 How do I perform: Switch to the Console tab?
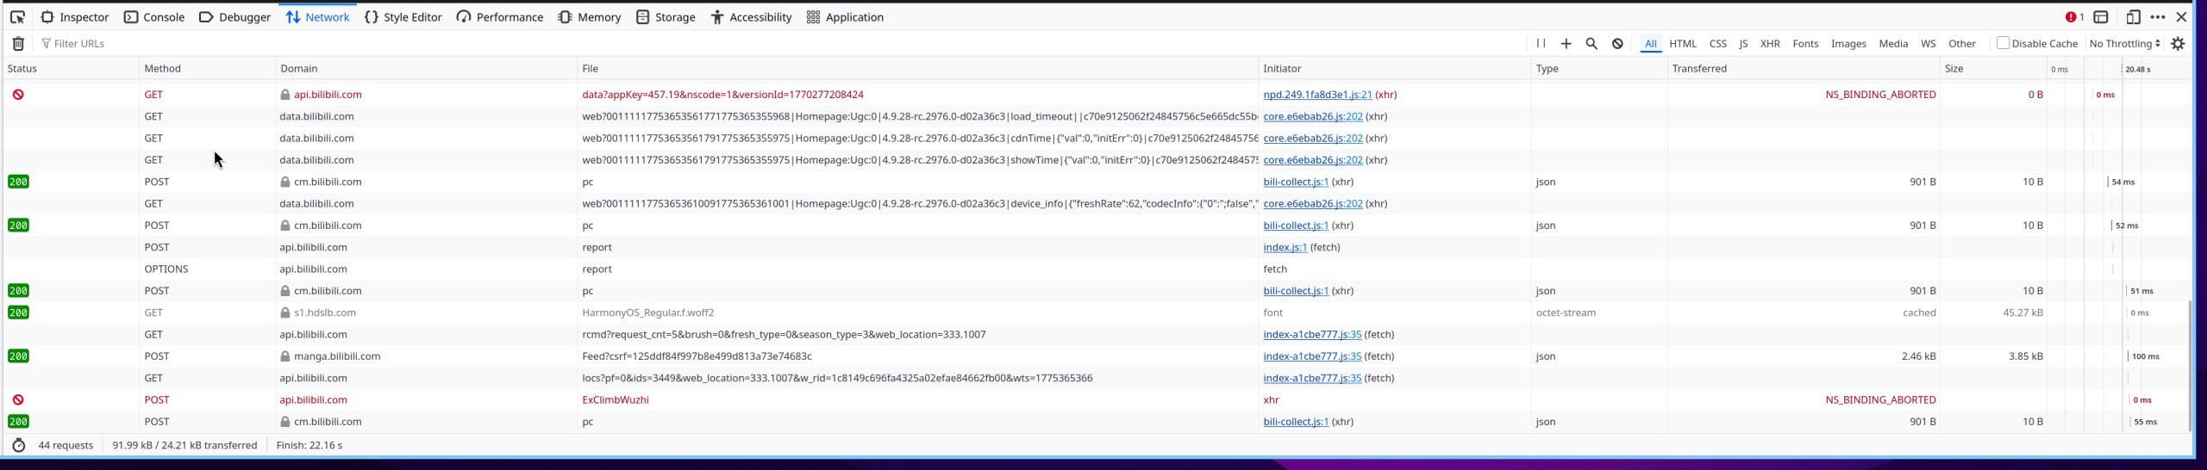click(154, 17)
